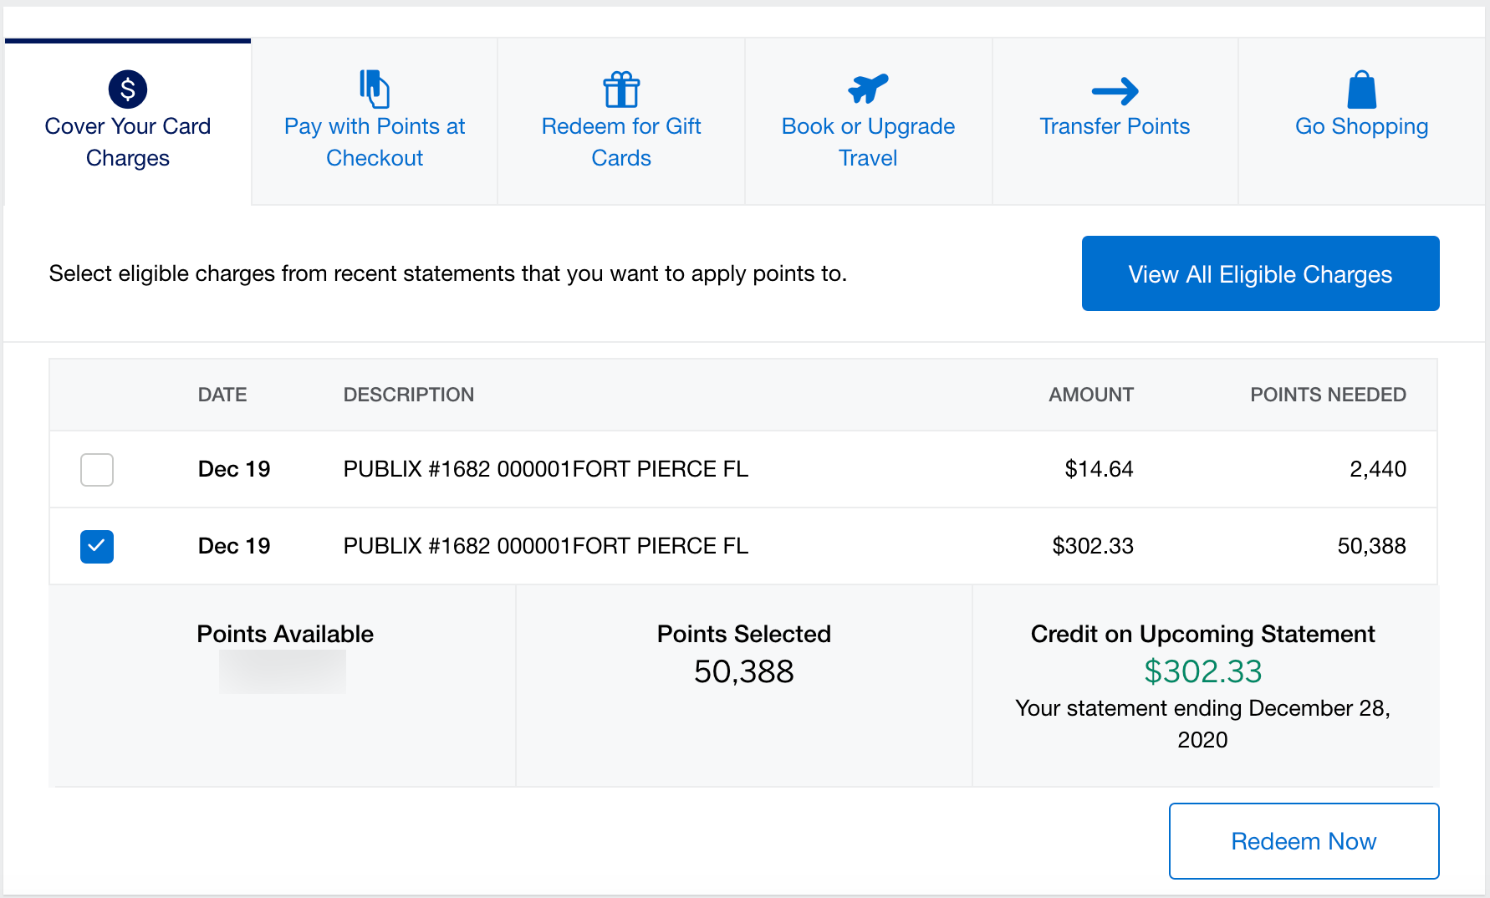Select the dollar sign Cover Charges icon

click(x=127, y=89)
